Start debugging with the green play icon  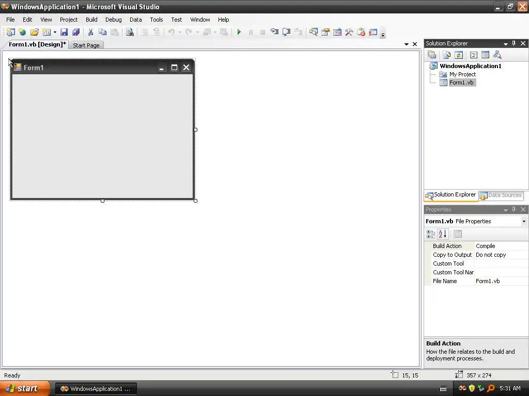pos(239,32)
